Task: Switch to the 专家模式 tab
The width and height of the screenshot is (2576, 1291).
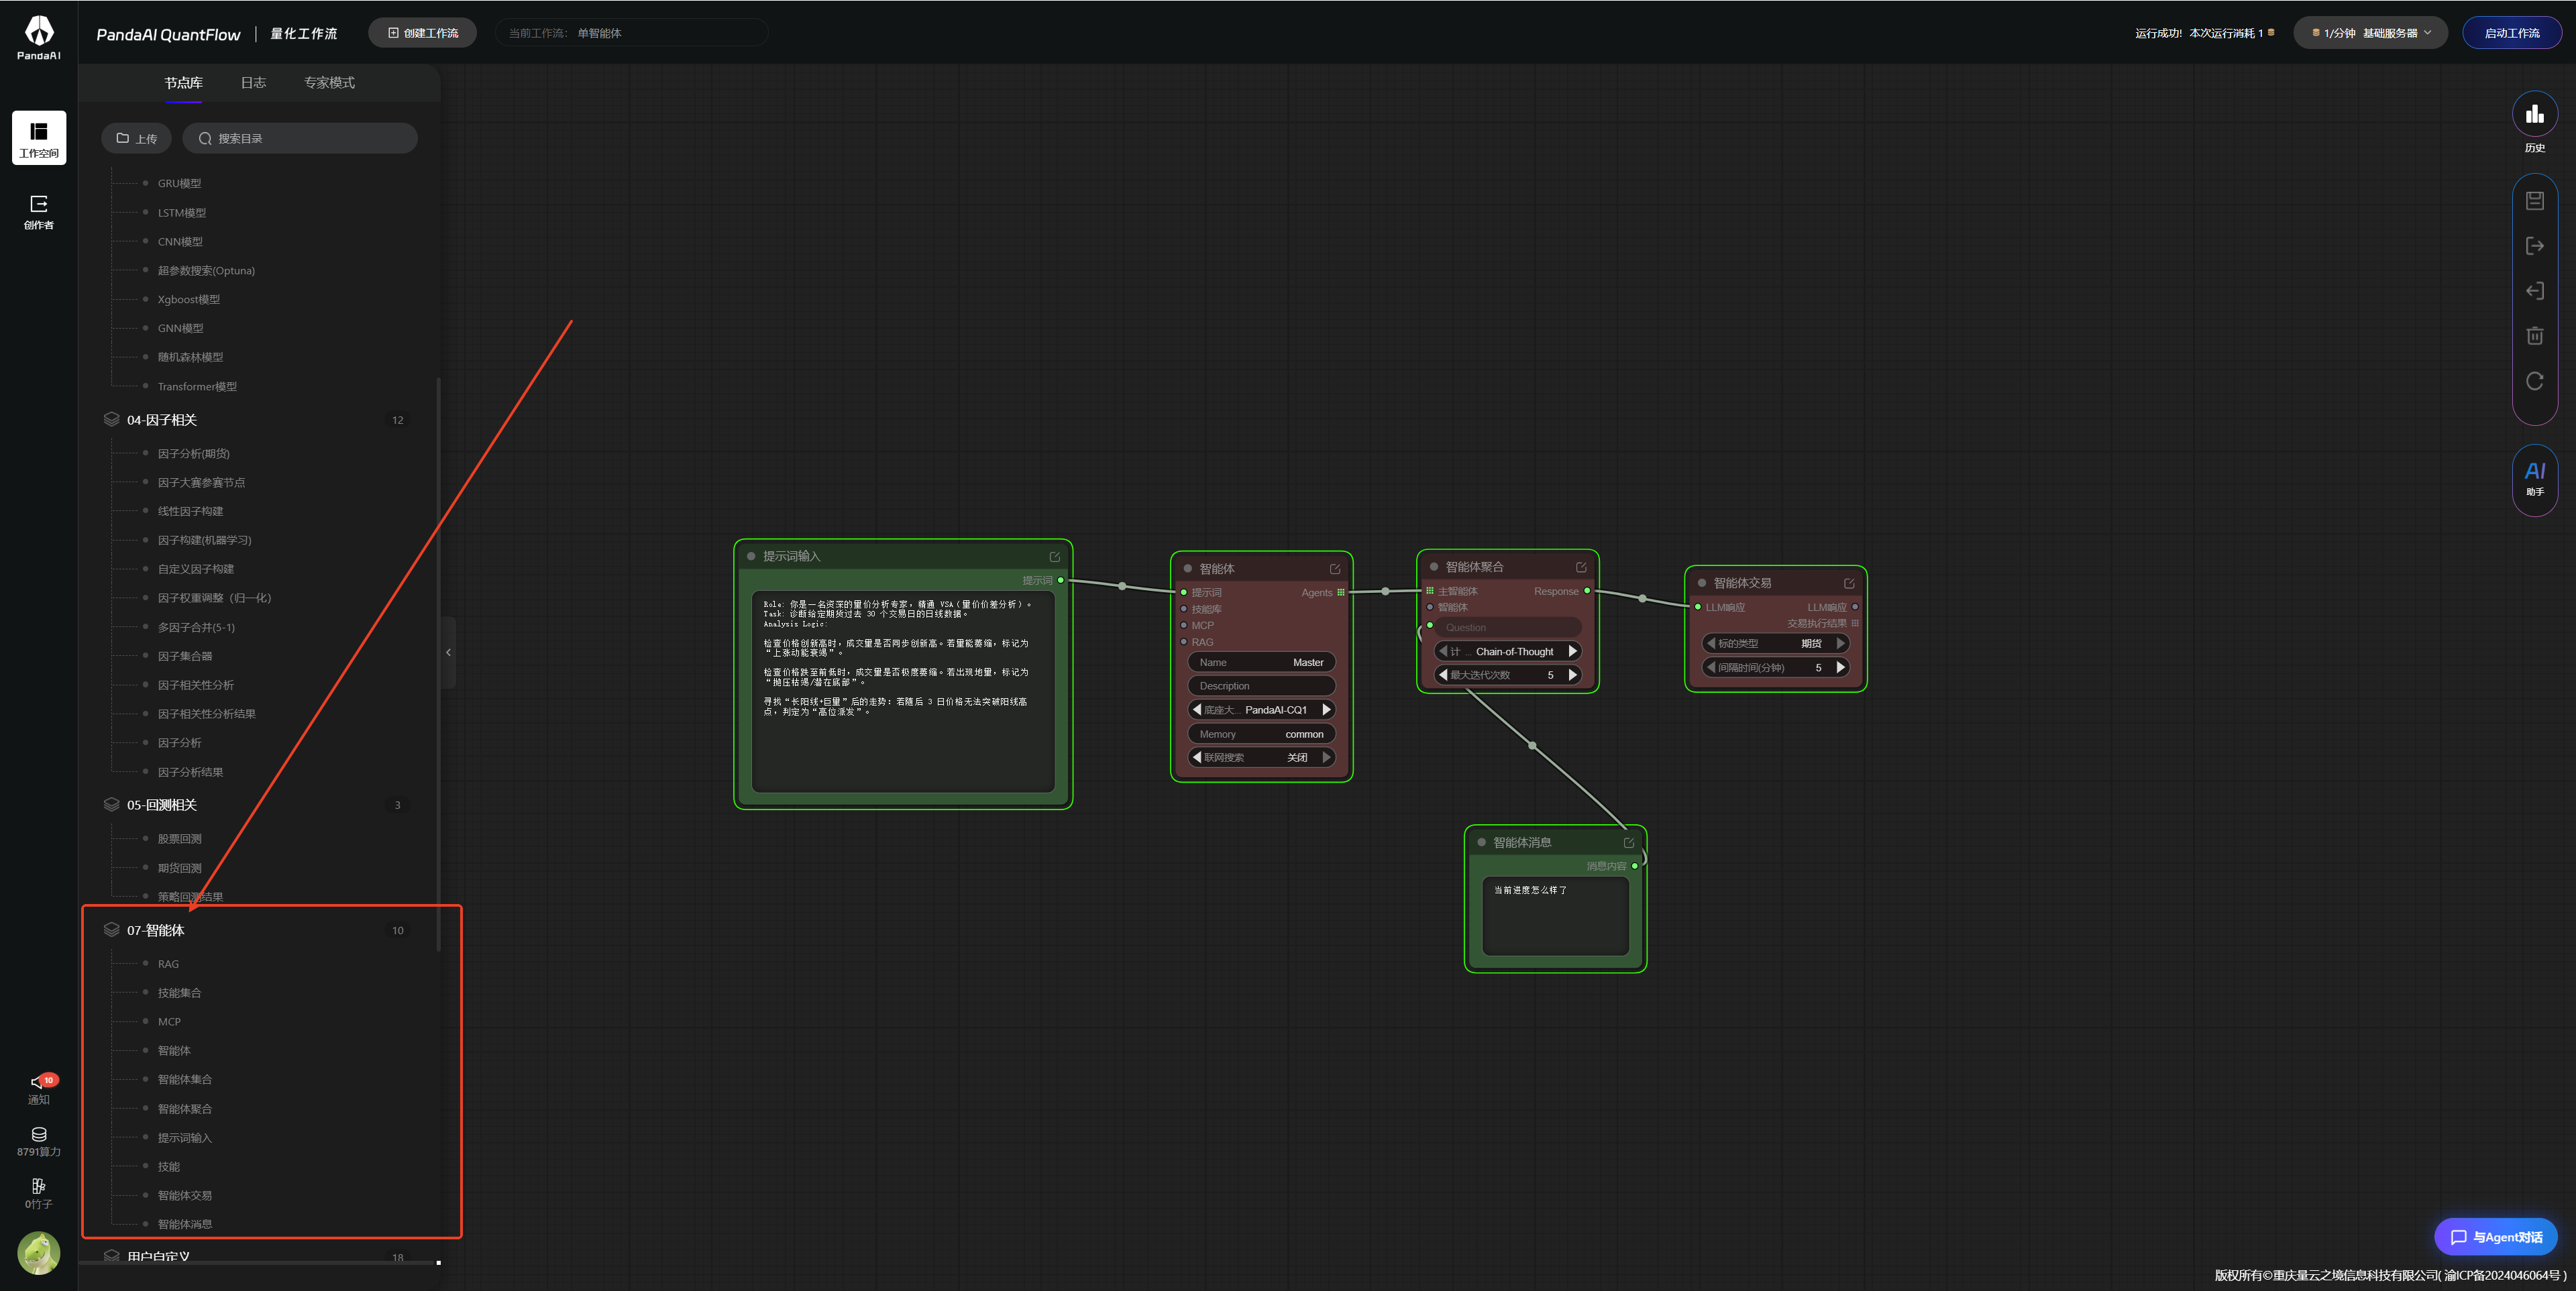Action: (329, 83)
